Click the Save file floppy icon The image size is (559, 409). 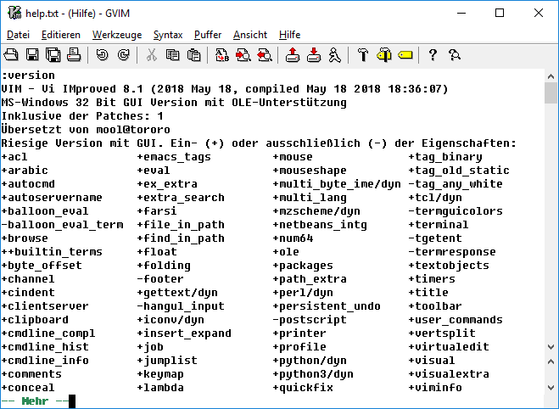tap(32, 55)
